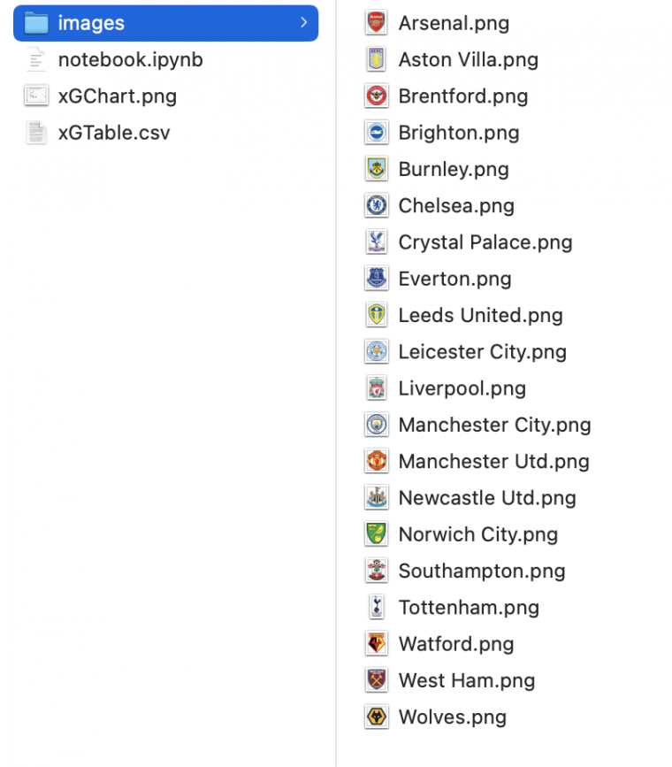Click the Burnley crest icon
Screen dimensions: 672x767
pyautogui.click(x=376, y=169)
